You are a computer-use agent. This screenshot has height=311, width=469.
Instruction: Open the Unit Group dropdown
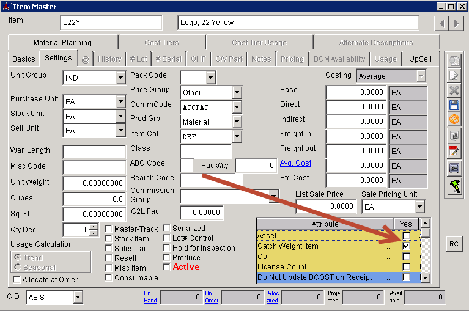(x=120, y=78)
